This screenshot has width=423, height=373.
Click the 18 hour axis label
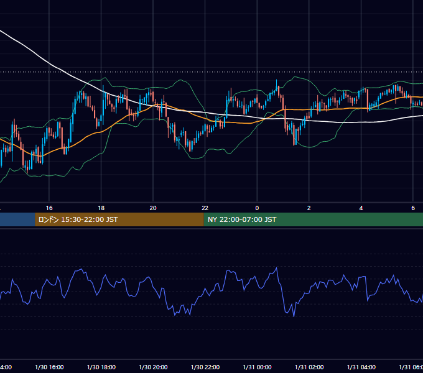101,208
